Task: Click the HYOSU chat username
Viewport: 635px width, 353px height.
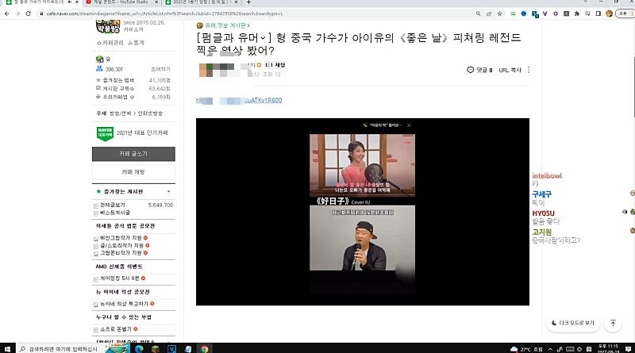Action: click(x=543, y=213)
